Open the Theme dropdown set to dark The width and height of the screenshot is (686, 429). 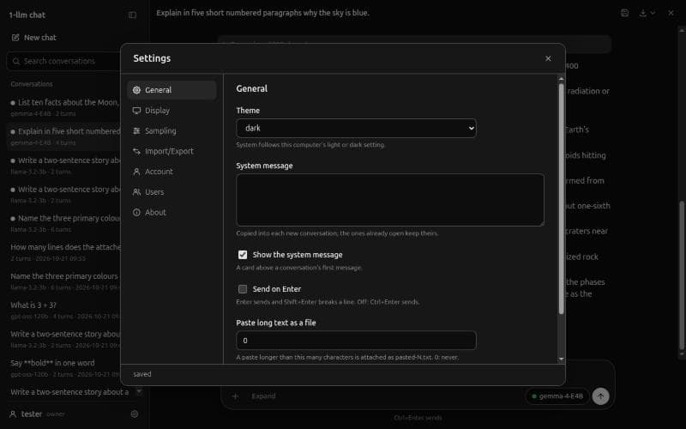356,128
